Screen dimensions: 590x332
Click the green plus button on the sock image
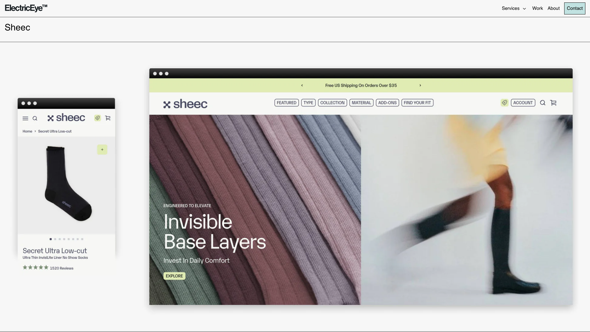click(x=102, y=150)
